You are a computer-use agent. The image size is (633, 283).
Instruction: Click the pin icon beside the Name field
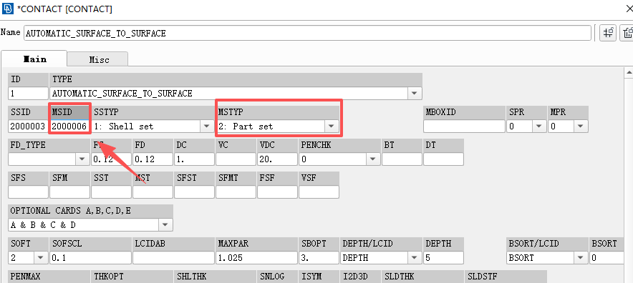tap(607, 33)
